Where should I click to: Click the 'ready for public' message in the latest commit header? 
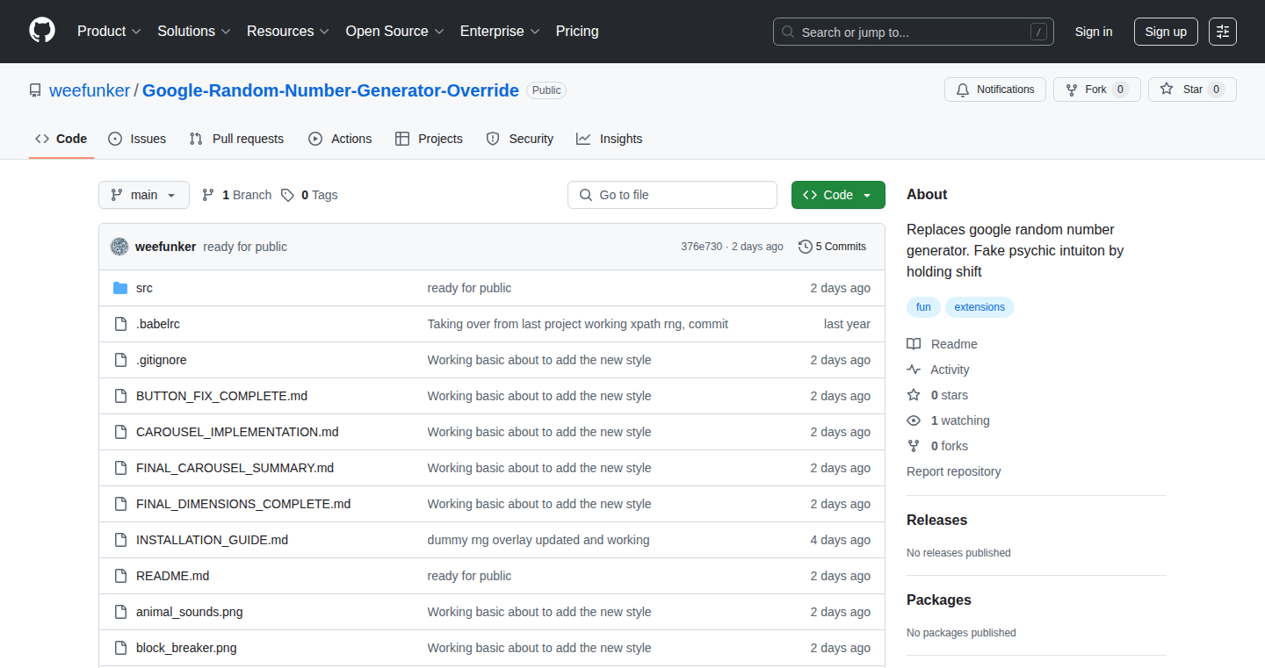click(x=245, y=247)
